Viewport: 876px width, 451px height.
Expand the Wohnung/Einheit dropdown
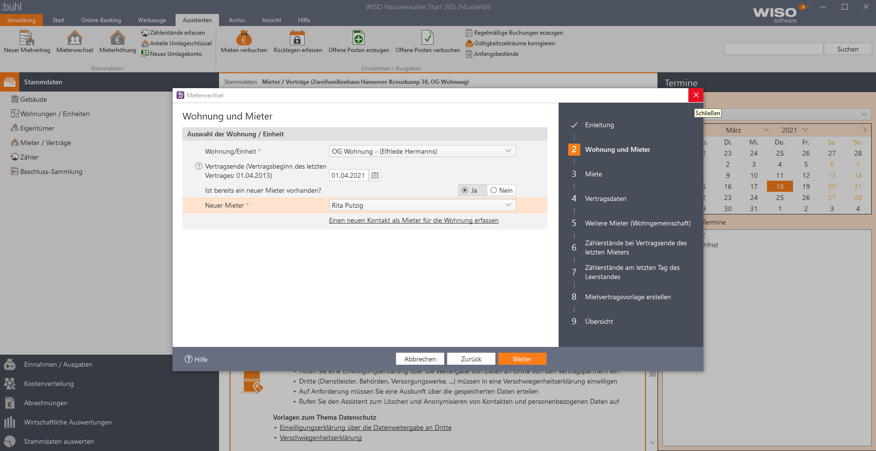(x=508, y=151)
